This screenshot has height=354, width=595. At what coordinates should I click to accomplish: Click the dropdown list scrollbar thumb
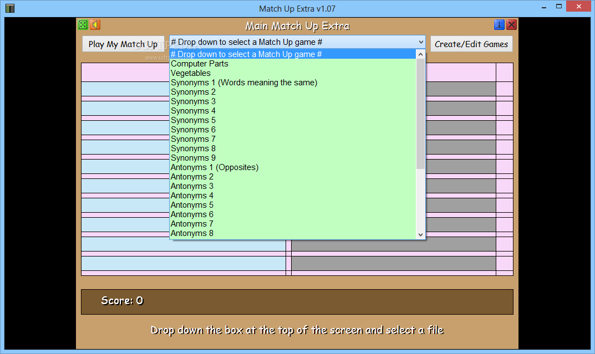tap(420, 114)
